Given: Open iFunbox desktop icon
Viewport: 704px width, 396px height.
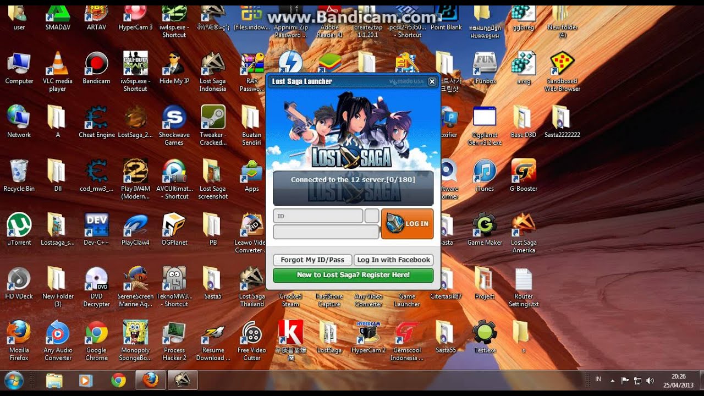Looking at the screenshot, I should 485,68.
